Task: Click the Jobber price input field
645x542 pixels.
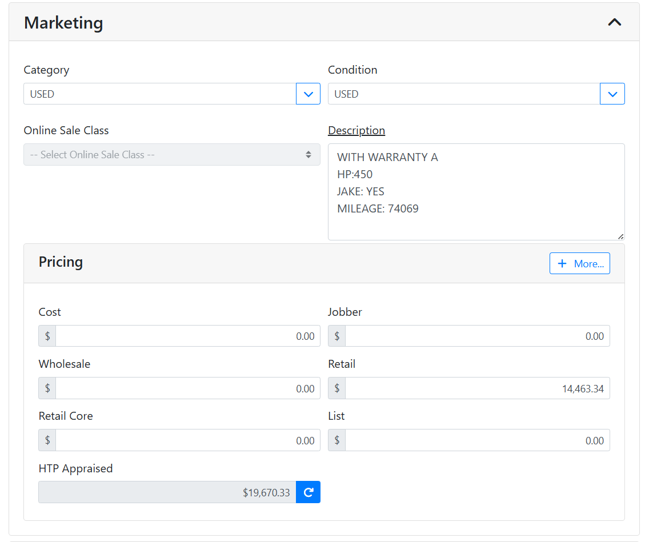Action: [477, 336]
